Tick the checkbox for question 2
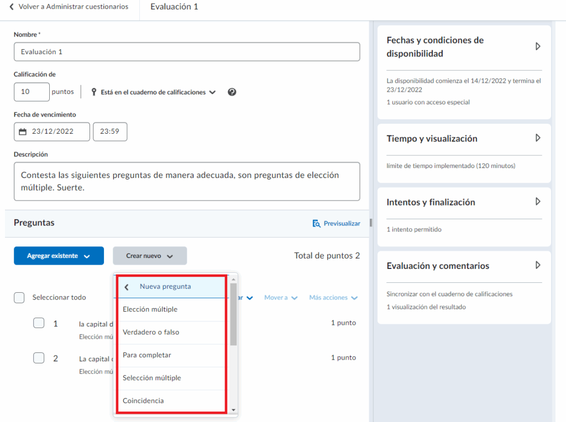 point(39,358)
